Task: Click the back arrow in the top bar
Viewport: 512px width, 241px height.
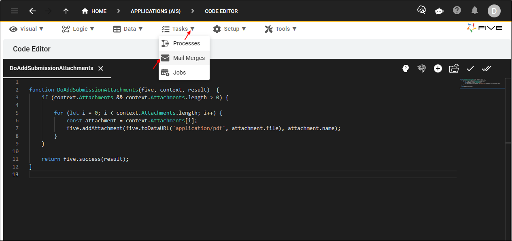Action: coord(33,11)
